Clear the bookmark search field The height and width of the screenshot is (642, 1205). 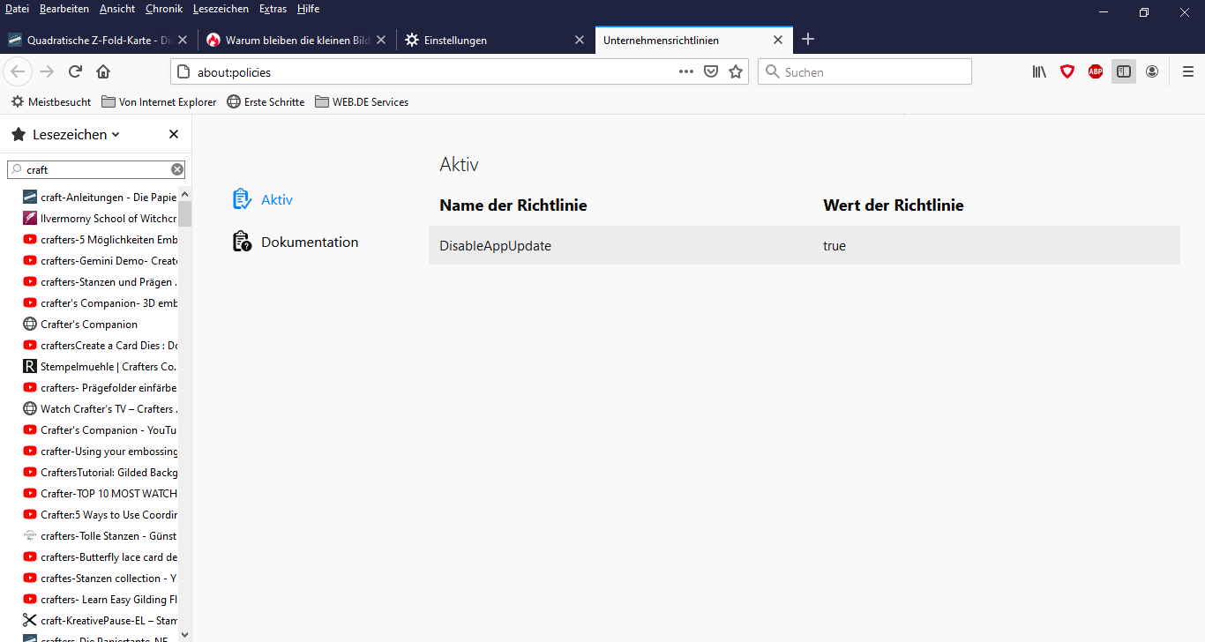coord(177,169)
